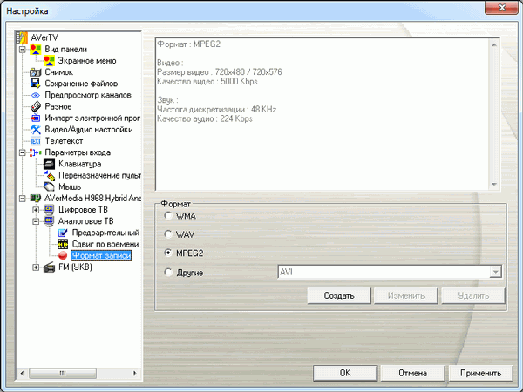The height and width of the screenshot is (392, 523).
Task: Click tree horizontal scrollbar left arrow
Action: click(23, 373)
